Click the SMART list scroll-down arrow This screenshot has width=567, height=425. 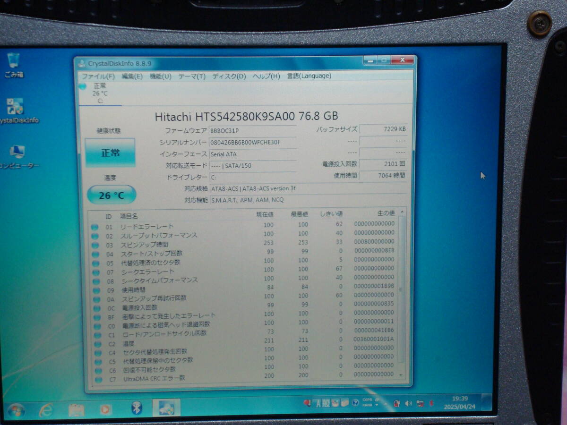pyautogui.click(x=402, y=374)
